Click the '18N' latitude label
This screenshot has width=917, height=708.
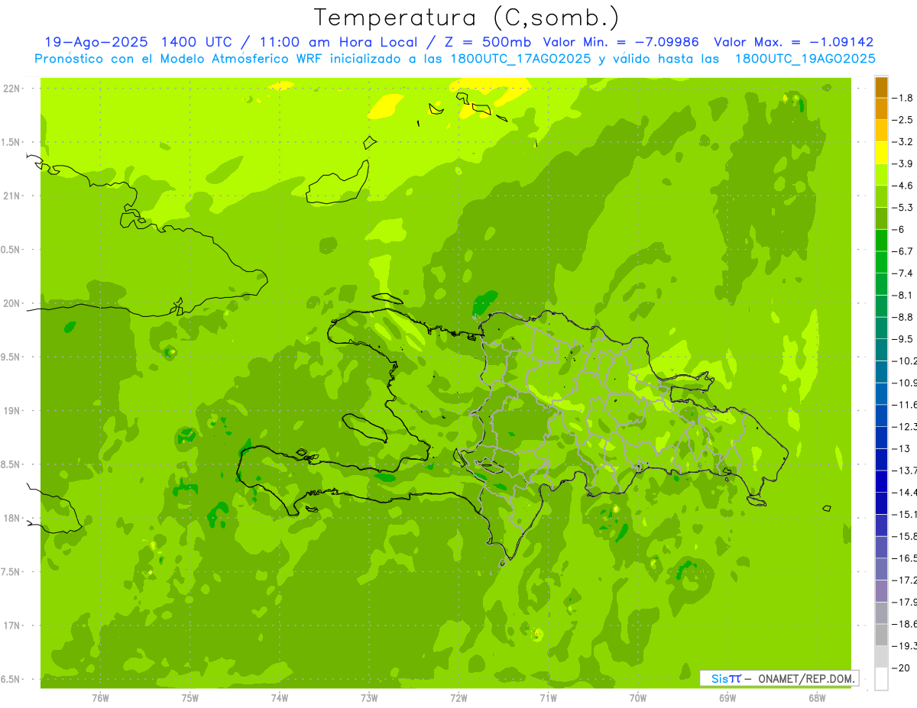tap(13, 519)
